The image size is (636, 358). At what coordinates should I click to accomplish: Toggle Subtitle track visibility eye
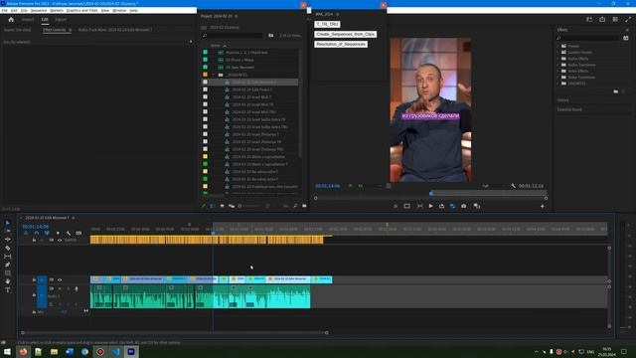[x=60, y=241]
